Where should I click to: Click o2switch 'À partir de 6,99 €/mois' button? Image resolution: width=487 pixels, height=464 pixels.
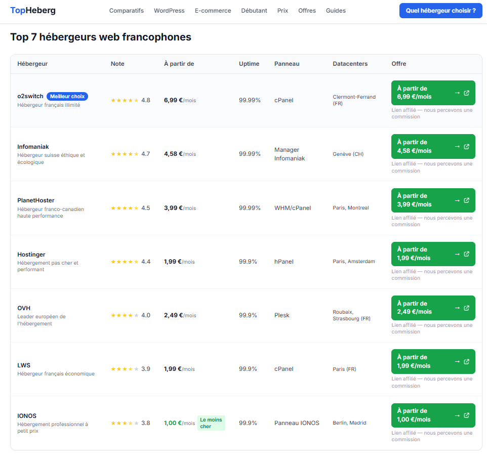point(433,93)
